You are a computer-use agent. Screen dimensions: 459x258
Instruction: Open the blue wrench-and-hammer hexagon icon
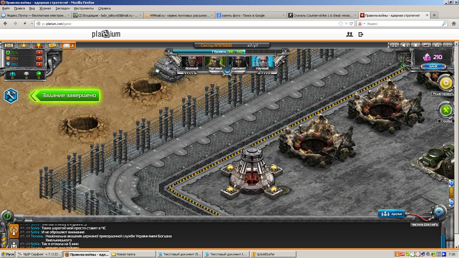pos(11,95)
